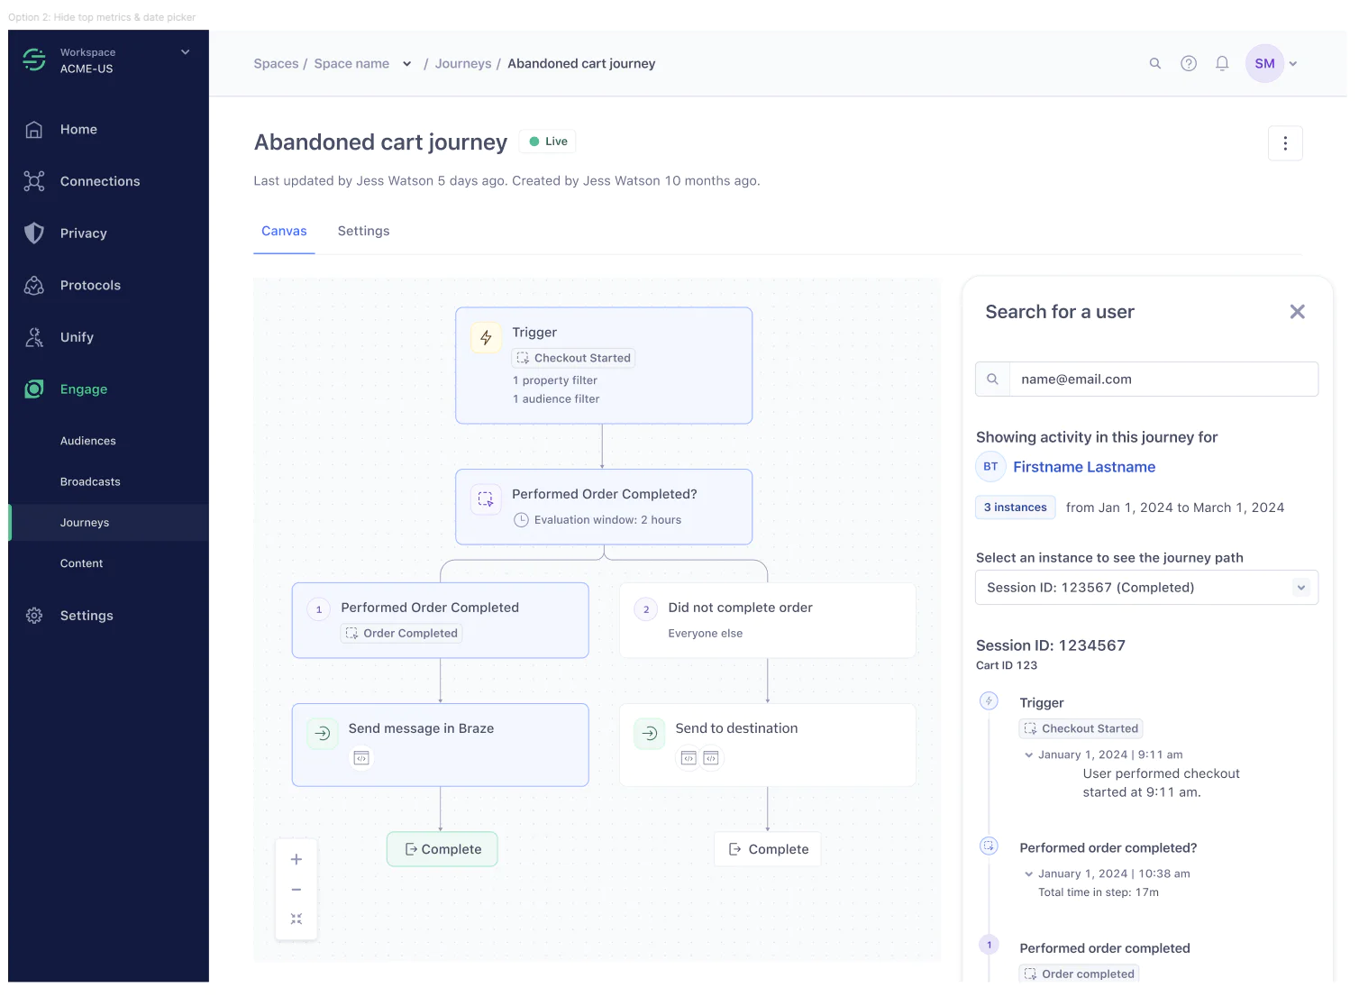Open the account menu chevron beside SM
The image size is (1359, 997).
pyautogui.click(x=1293, y=64)
